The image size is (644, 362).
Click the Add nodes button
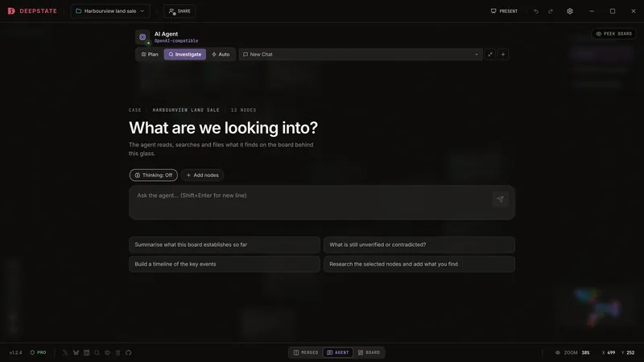pyautogui.click(x=203, y=175)
